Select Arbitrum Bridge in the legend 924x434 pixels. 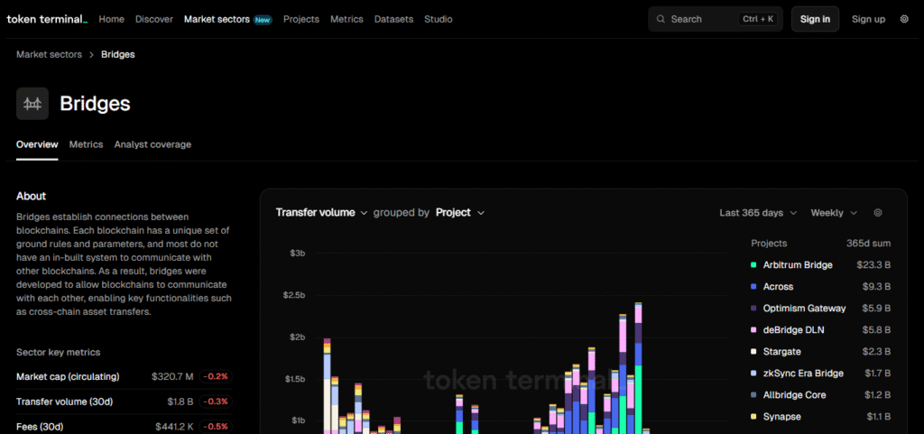click(798, 265)
